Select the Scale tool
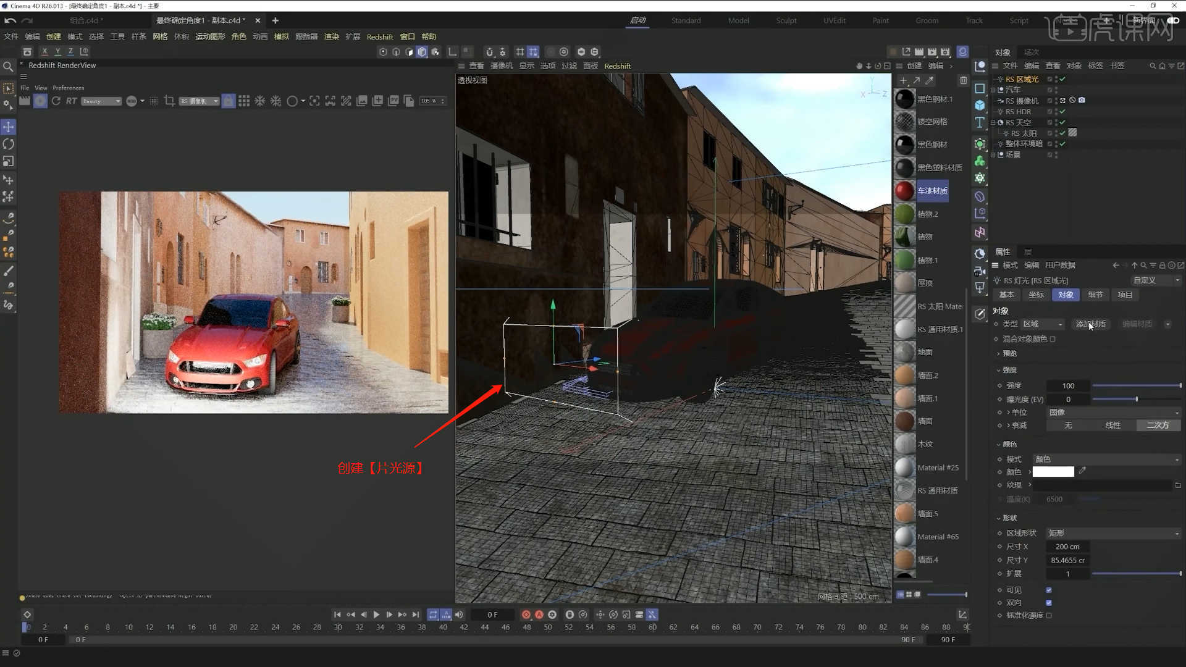Screen dimensions: 1186x667 pos(9,161)
